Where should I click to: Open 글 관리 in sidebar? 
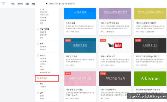pyautogui.click(x=42, y=9)
